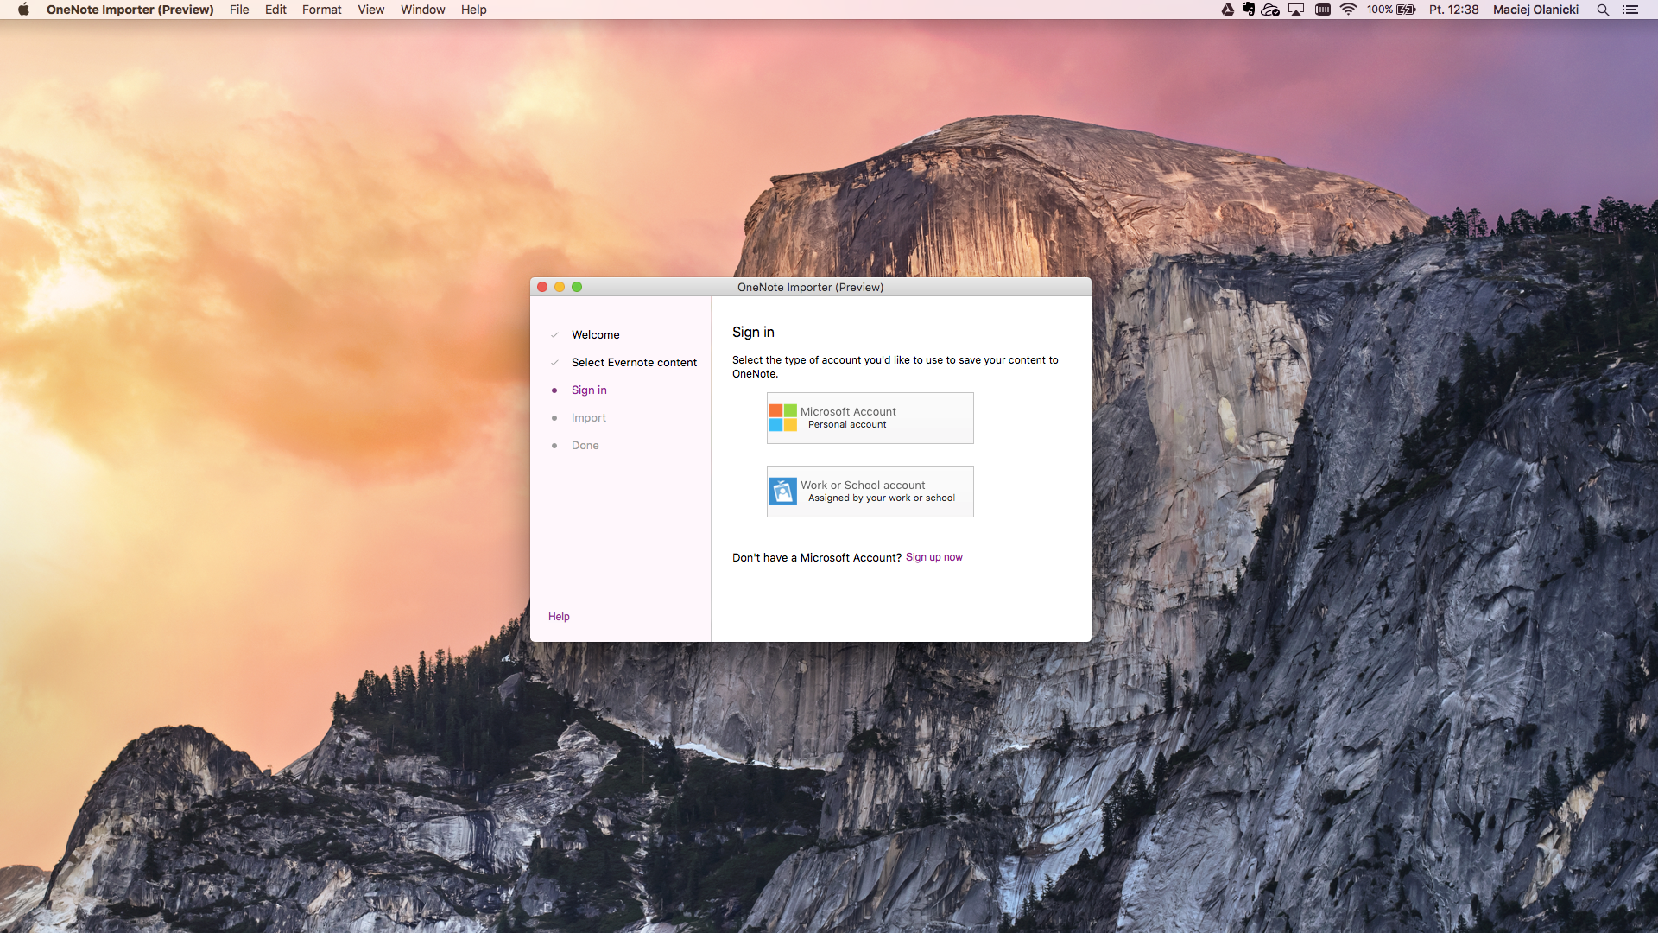The image size is (1658, 933).
Task: Open the Apple menu
Action: click(x=23, y=10)
